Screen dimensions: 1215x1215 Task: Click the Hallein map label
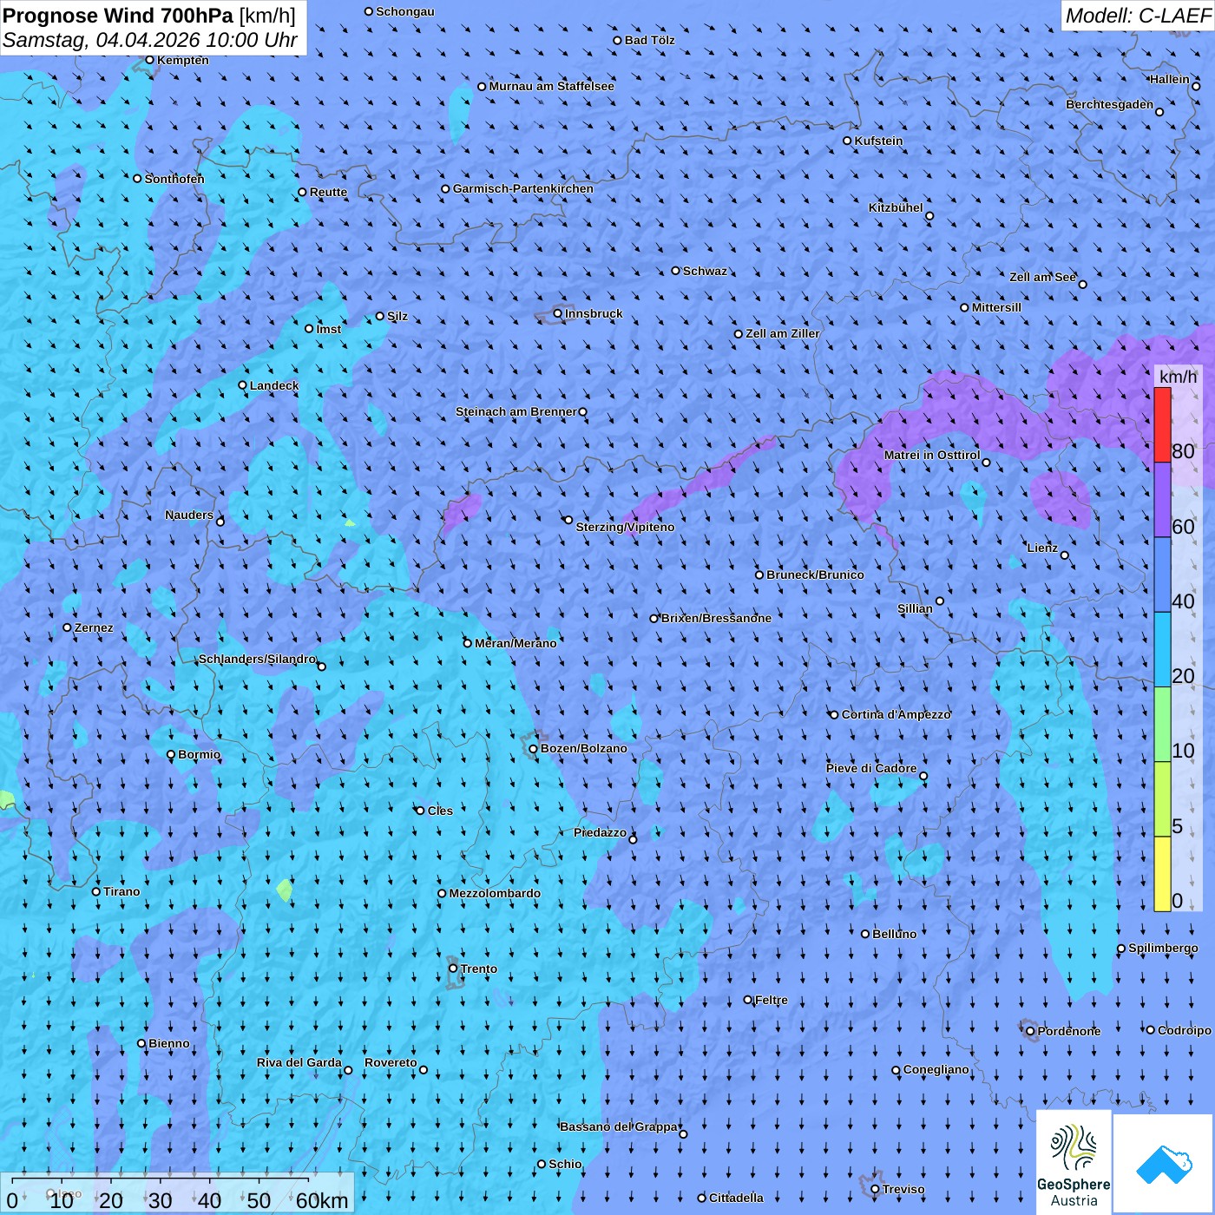point(1169,79)
